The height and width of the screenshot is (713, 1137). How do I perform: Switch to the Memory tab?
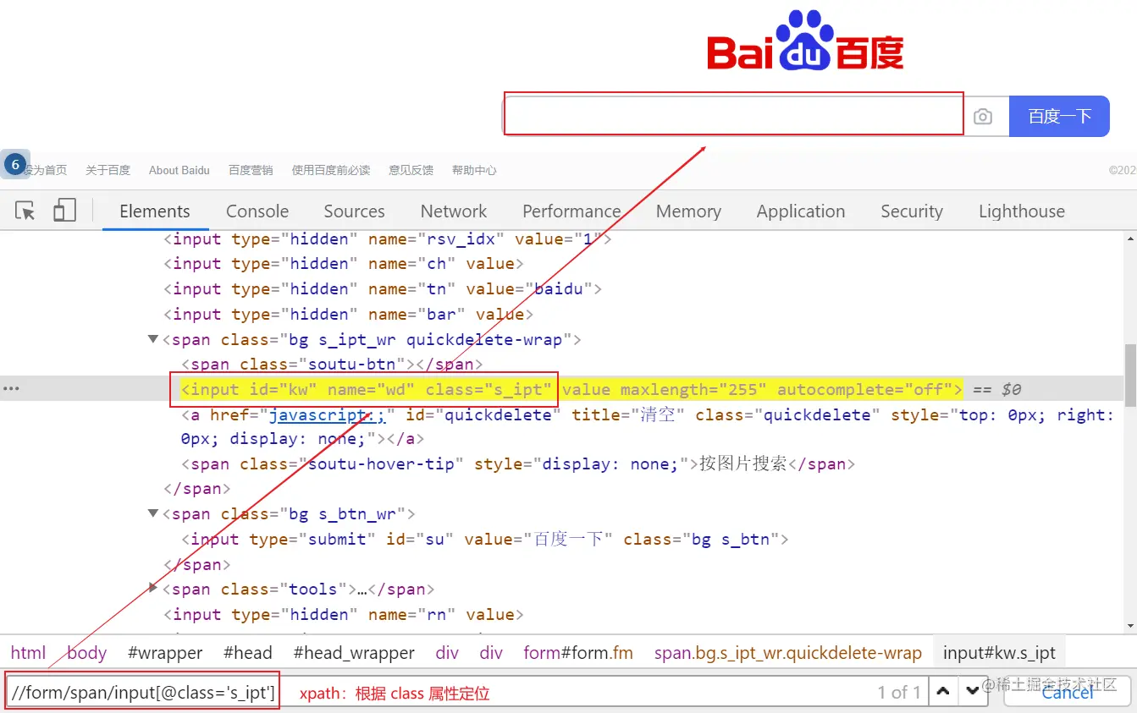[x=688, y=211]
